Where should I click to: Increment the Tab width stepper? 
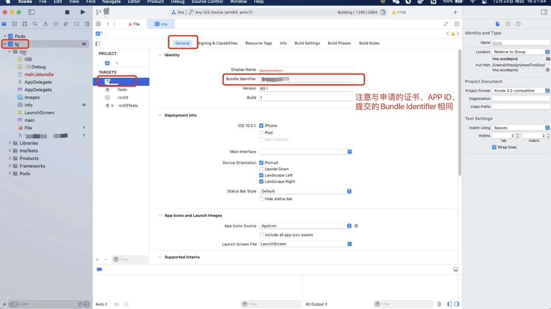click(x=517, y=134)
